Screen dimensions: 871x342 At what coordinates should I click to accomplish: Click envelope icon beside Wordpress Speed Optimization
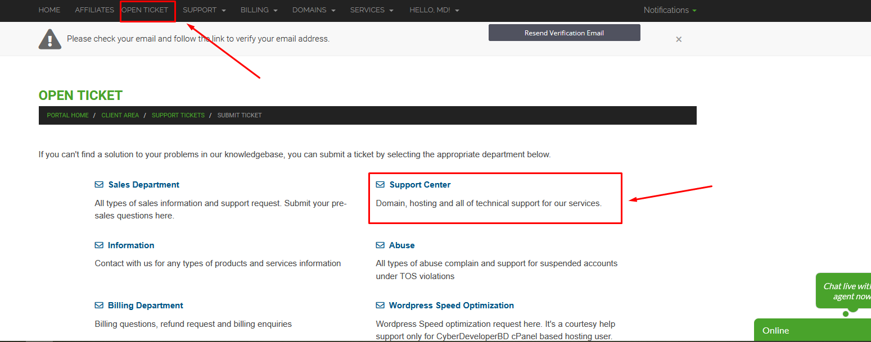click(380, 305)
